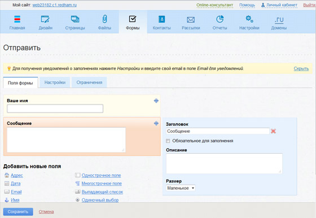Switch to Ограничения tab
Viewport: 316px width, 218px height.
pos(89,82)
